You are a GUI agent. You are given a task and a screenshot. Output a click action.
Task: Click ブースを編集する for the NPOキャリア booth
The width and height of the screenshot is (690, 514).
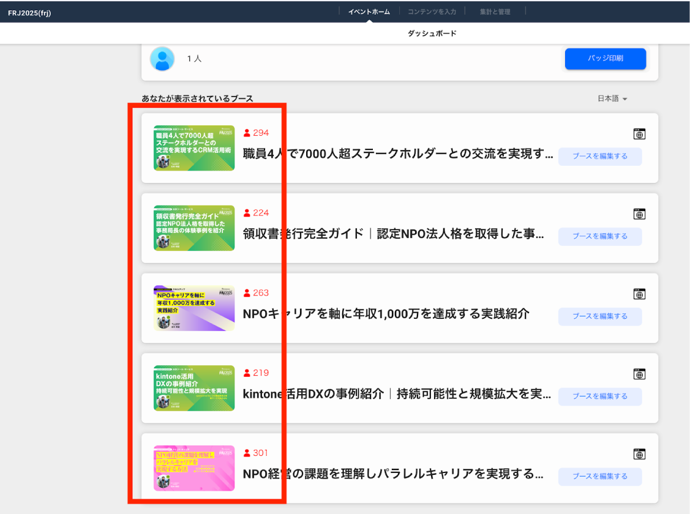[599, 316]
